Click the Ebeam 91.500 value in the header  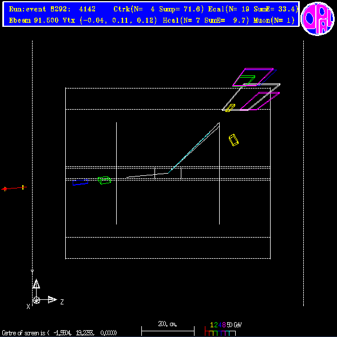point(34,21)
